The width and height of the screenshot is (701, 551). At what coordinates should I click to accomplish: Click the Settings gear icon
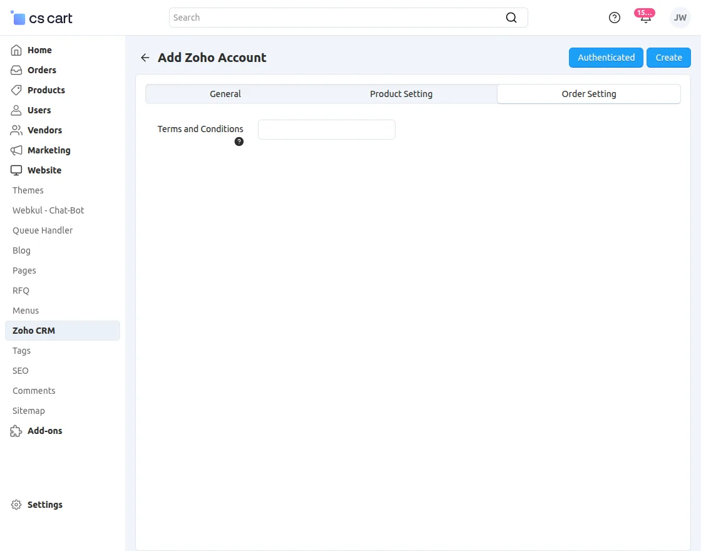tap(15, 505)
